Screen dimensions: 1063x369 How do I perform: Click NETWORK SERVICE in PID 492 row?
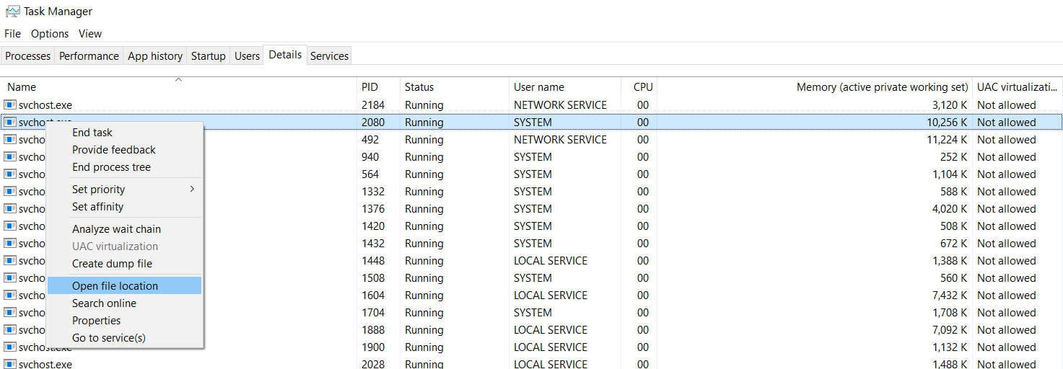point(560,140)
